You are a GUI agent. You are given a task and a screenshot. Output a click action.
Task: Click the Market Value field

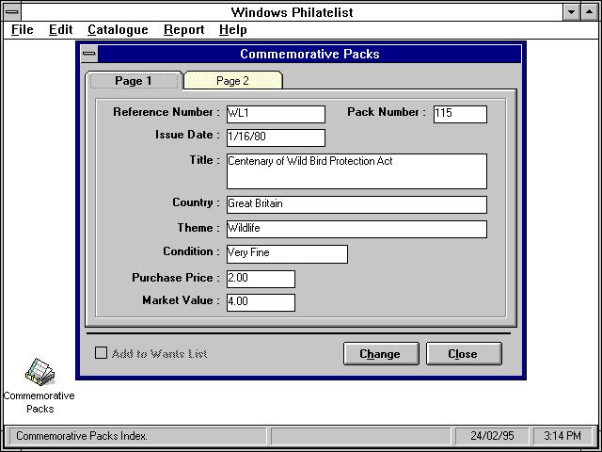pos(261,302)
